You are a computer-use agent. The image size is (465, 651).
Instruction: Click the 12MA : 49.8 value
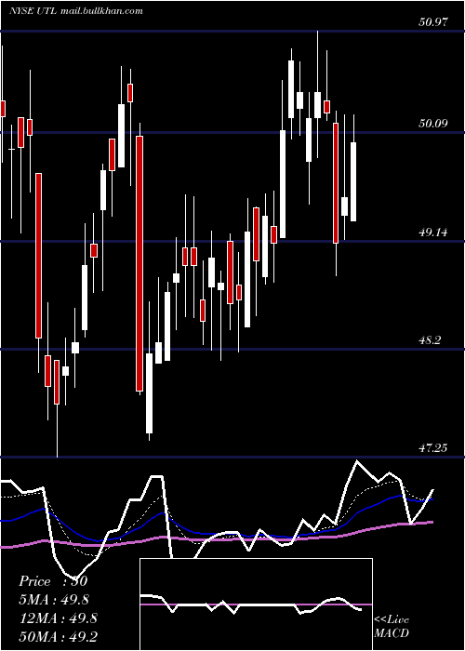tap(58, 618)
